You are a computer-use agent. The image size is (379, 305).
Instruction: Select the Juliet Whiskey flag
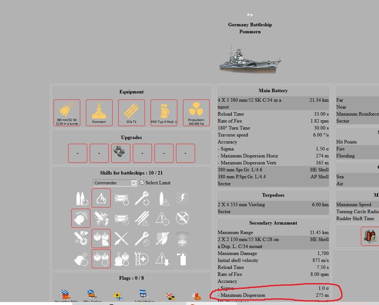click(144, 296)
